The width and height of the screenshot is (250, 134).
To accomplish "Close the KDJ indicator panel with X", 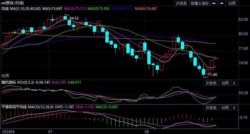I will coord(234,83).
